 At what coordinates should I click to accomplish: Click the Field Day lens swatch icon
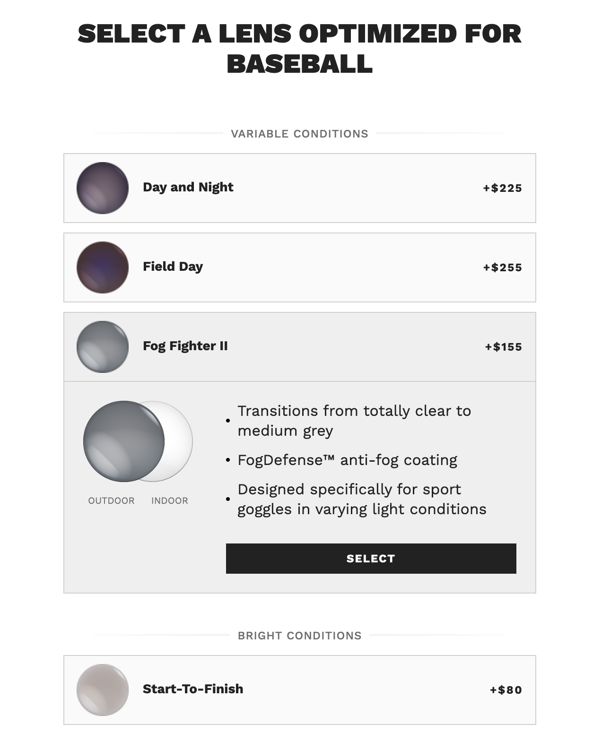pyautogui.click(x=103, y=267)
